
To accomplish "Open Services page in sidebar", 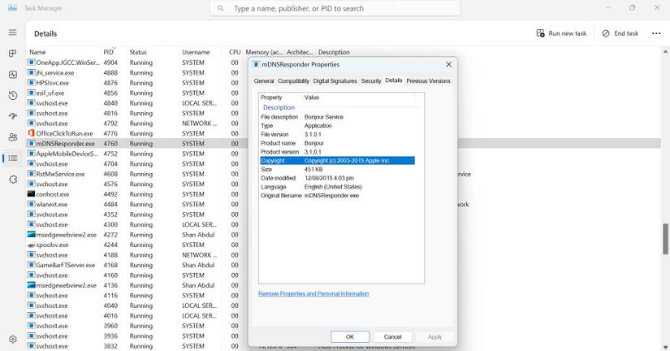I will [x=13, y=179].
